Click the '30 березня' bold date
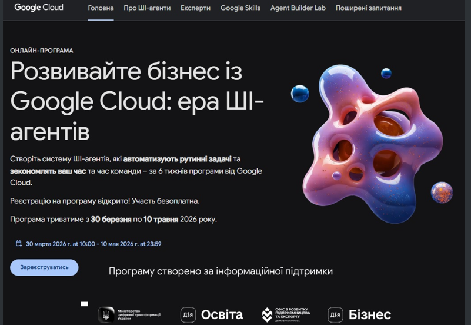This screenshot has height=325, width=471. pyautogui.click(x=111, y=219)
